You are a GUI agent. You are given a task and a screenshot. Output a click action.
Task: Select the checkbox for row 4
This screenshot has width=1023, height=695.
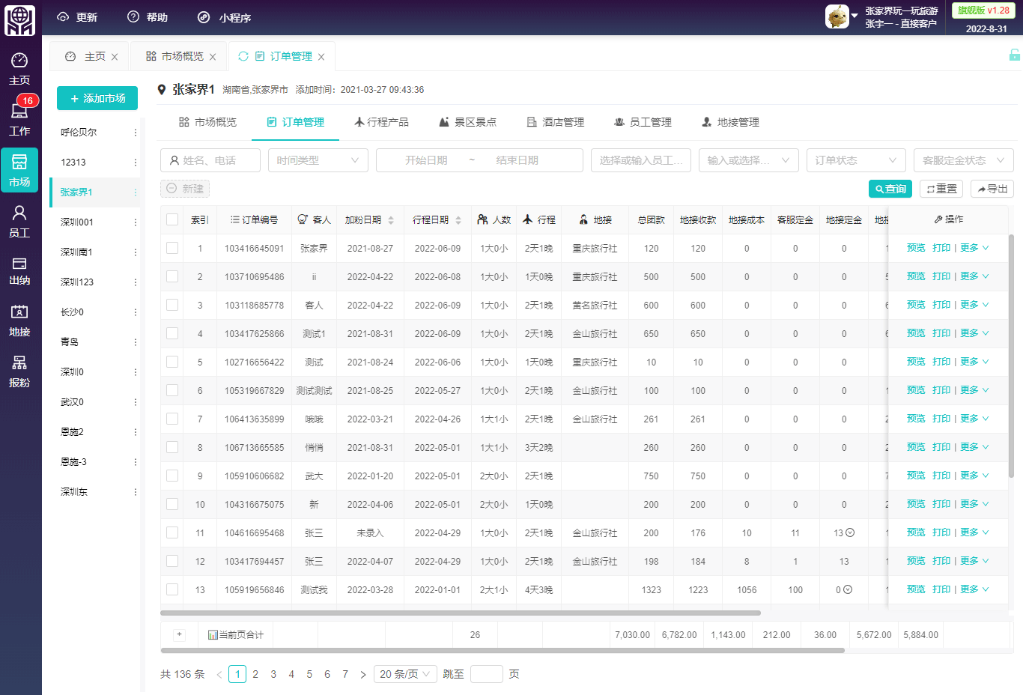pos(172,333)
